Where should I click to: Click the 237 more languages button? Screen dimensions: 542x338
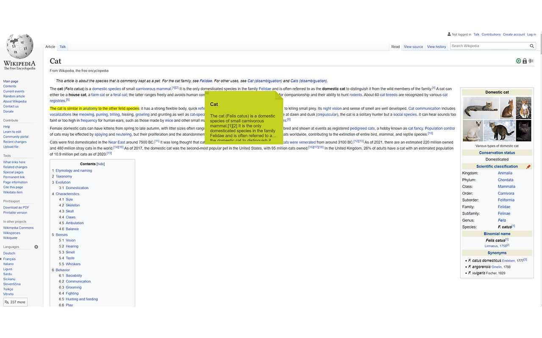tap(15, 302)
